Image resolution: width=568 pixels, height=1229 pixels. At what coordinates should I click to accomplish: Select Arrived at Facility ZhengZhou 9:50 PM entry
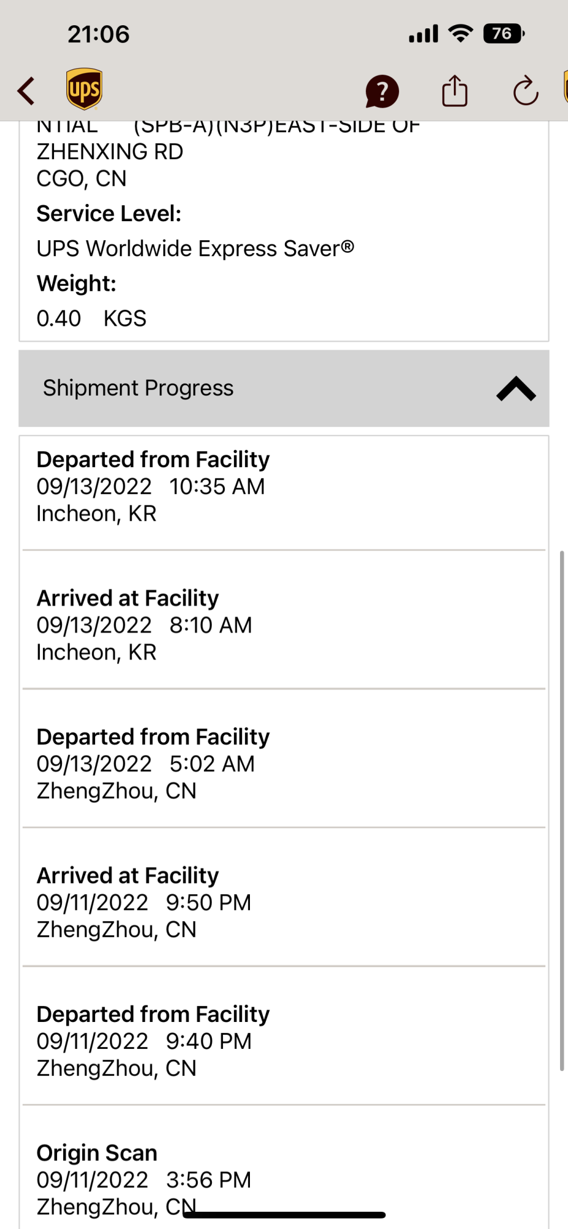pos(284,903)
